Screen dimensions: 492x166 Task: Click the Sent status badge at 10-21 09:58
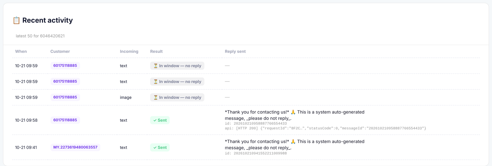(160, 120)
